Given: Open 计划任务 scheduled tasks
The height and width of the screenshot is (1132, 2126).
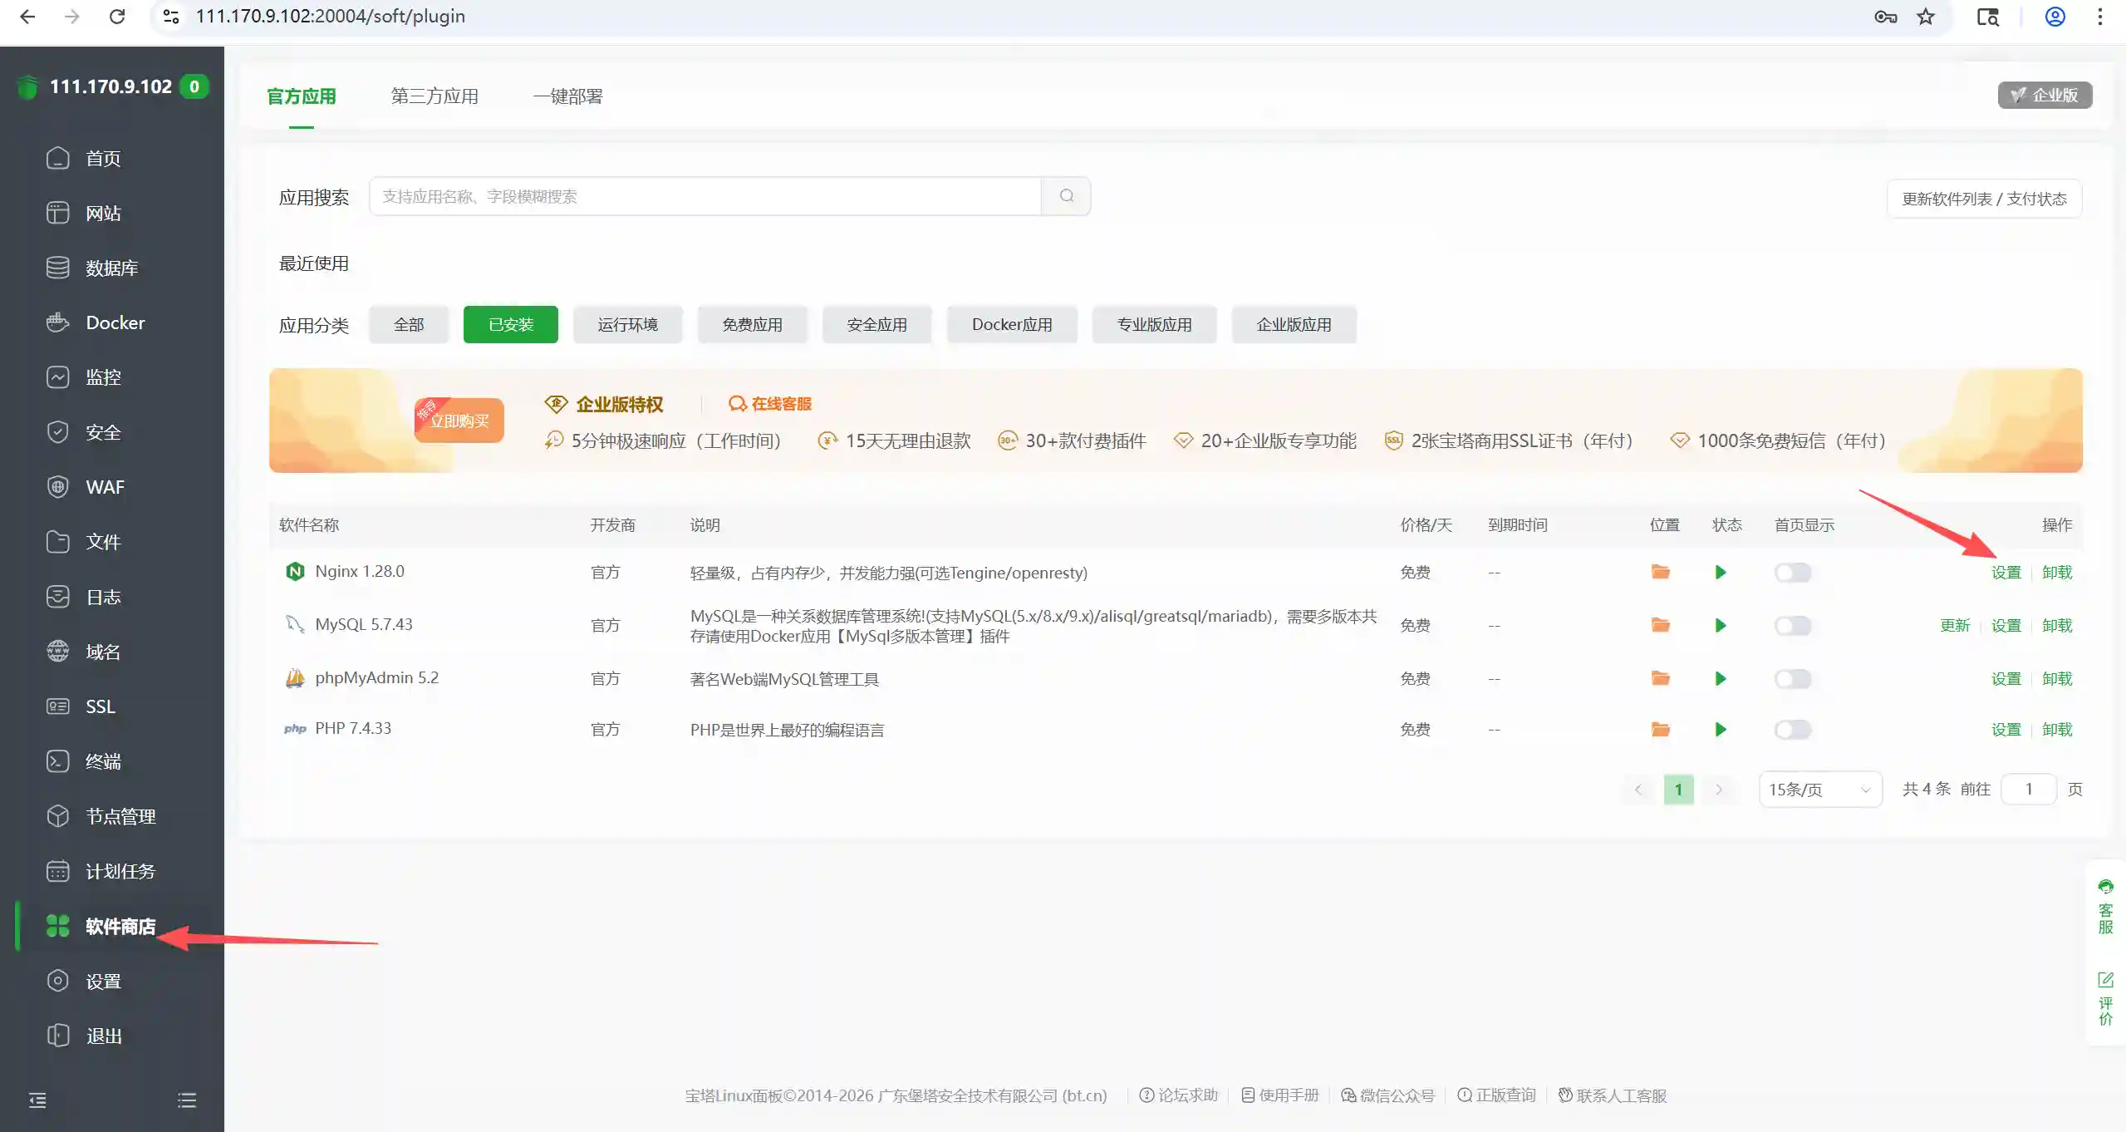Looking at the screenshot, I should [120, 871].
